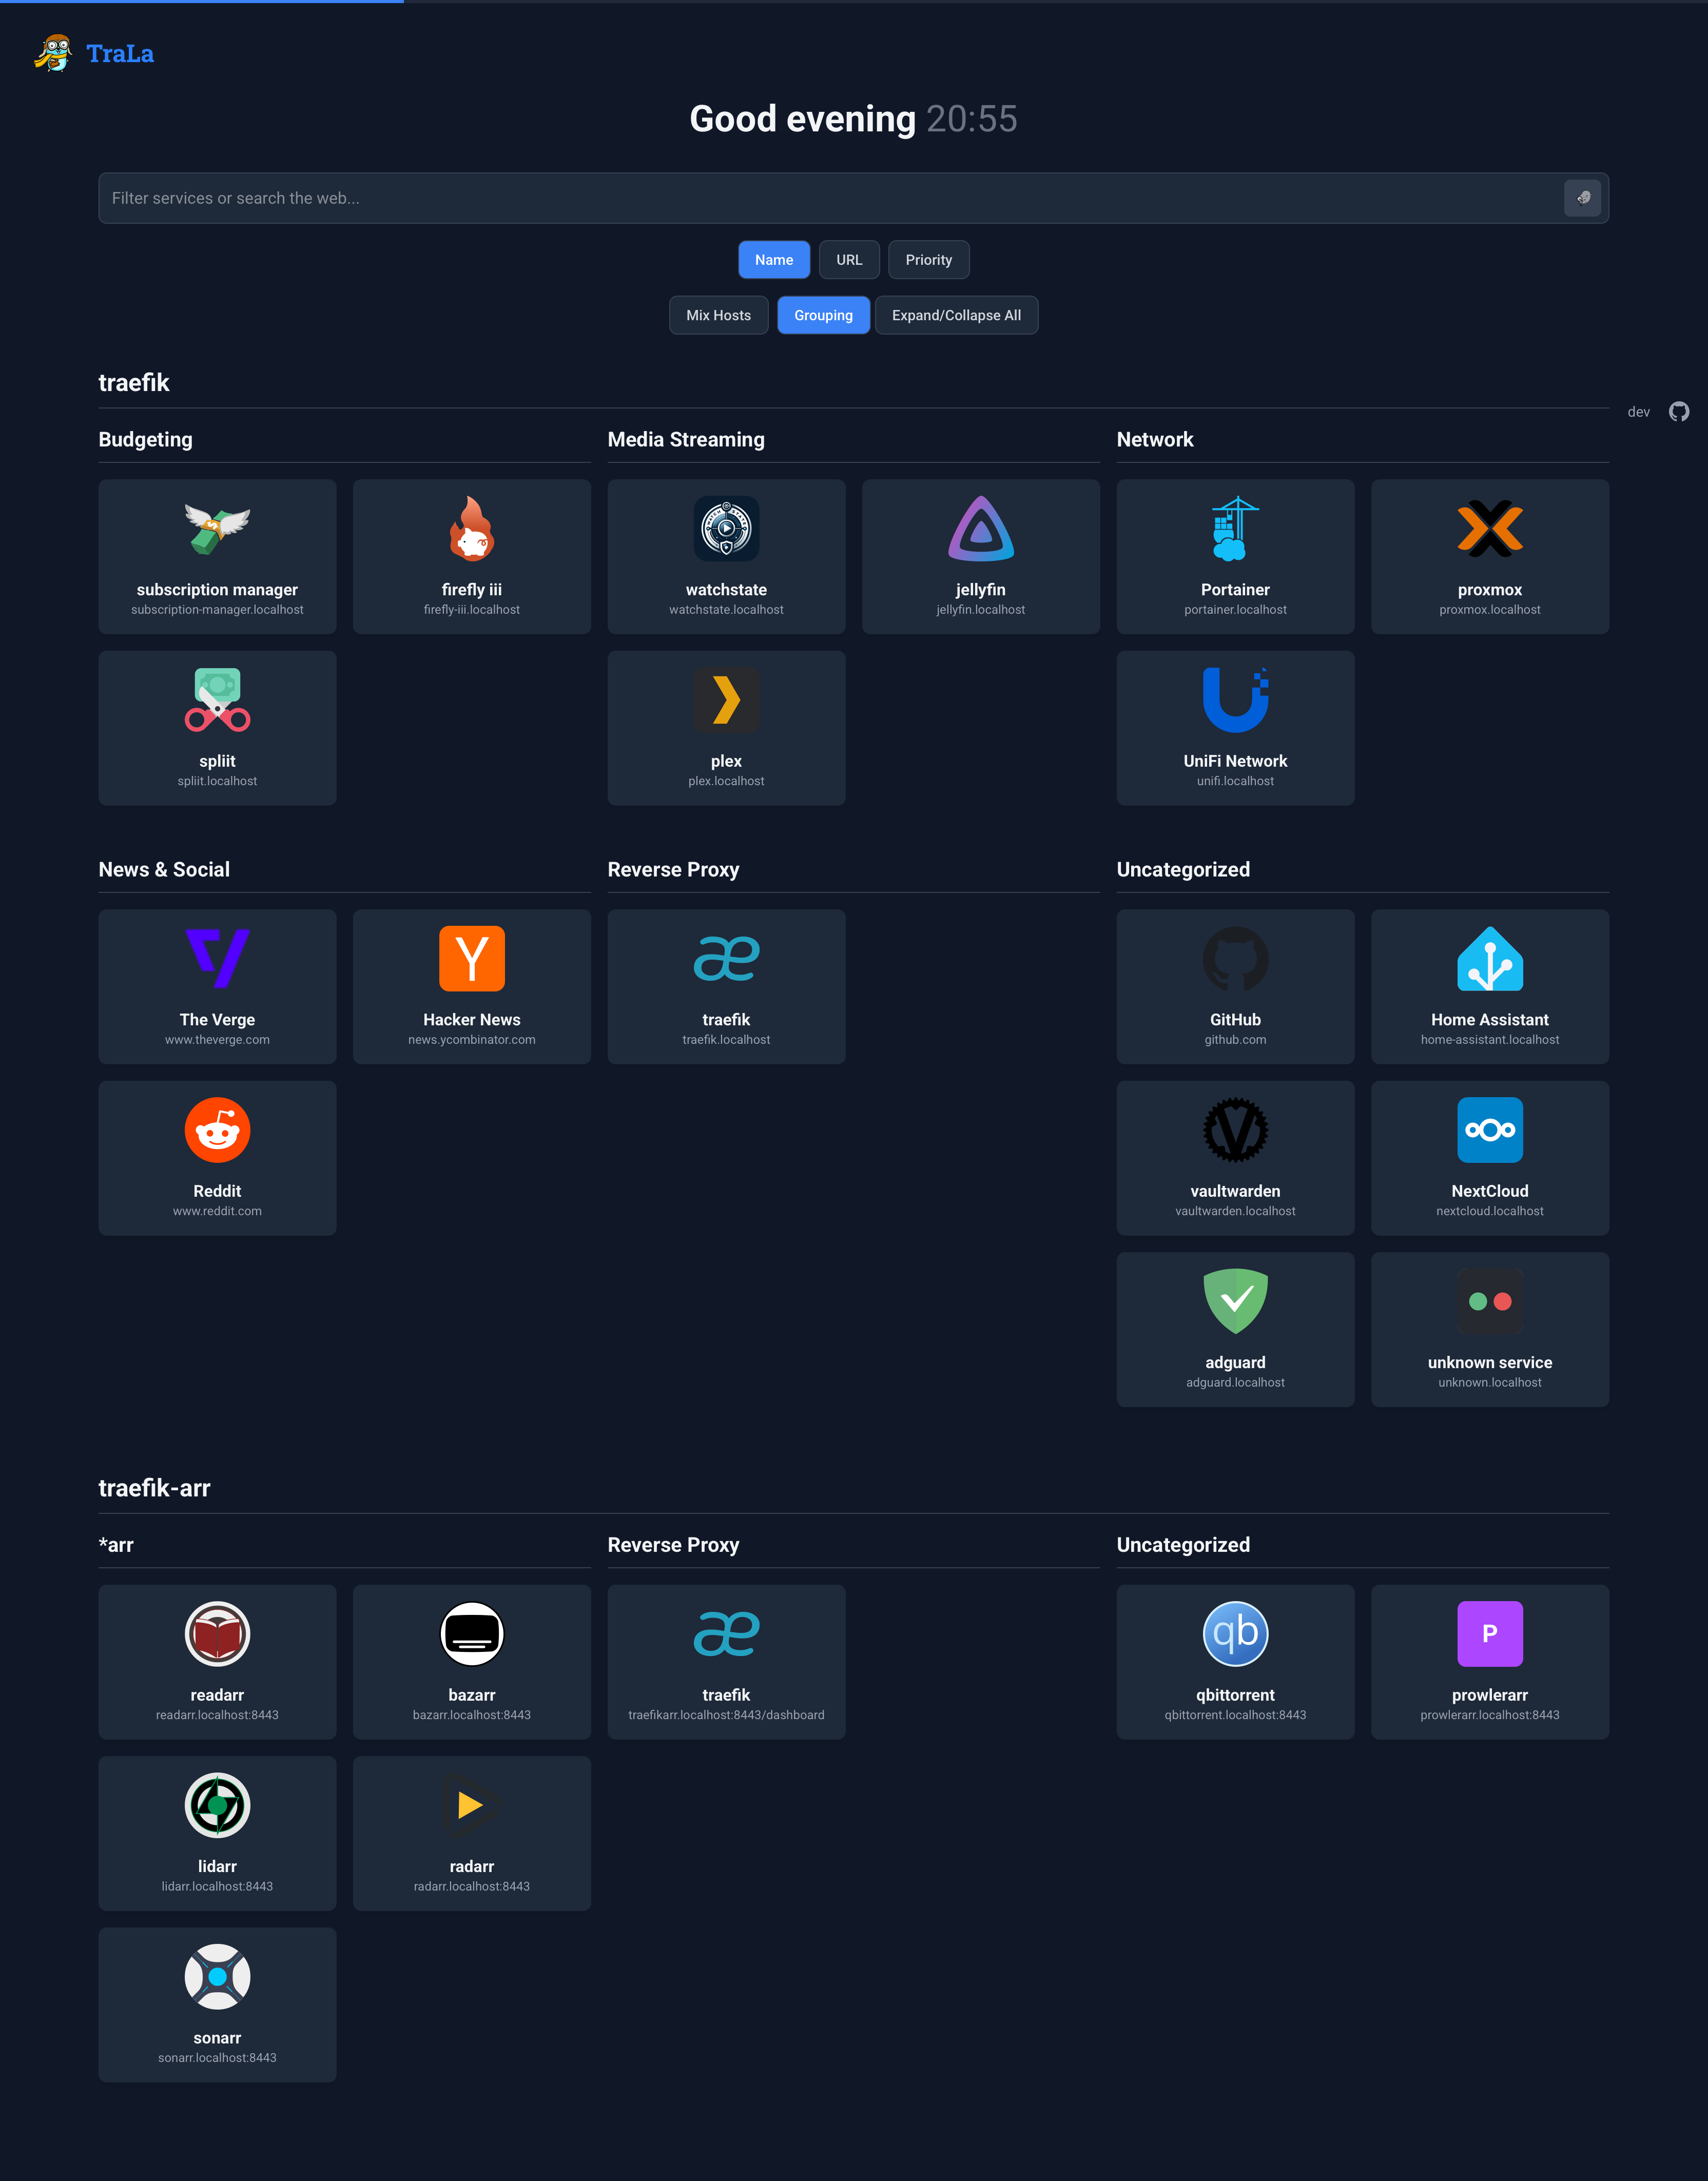Open The Verge logo icon
Viewport: 1708px width, 2181px height.
(x=217, y=958)
